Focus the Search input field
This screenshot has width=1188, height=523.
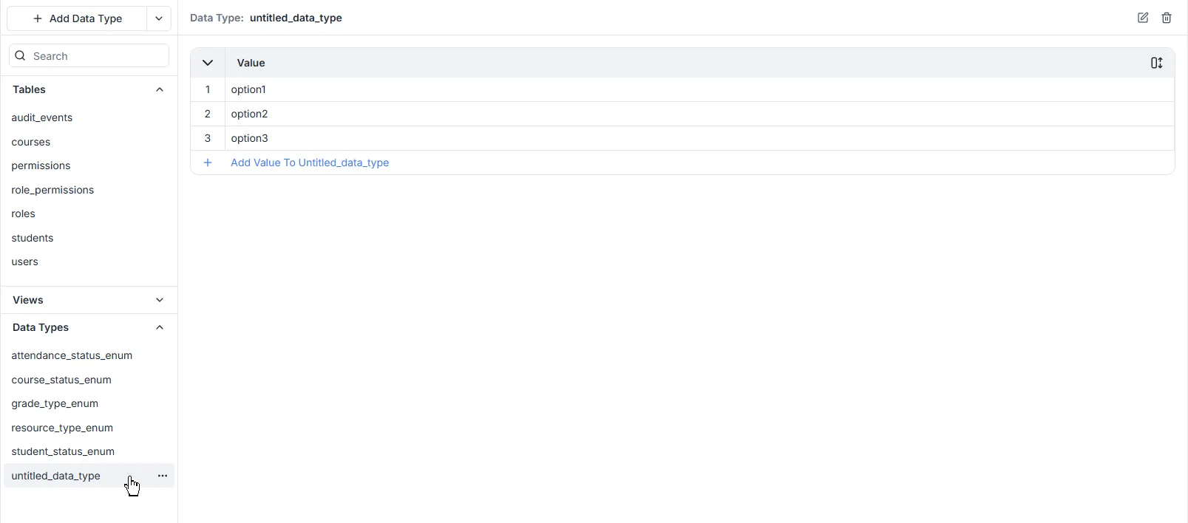(x=96, y=56)
